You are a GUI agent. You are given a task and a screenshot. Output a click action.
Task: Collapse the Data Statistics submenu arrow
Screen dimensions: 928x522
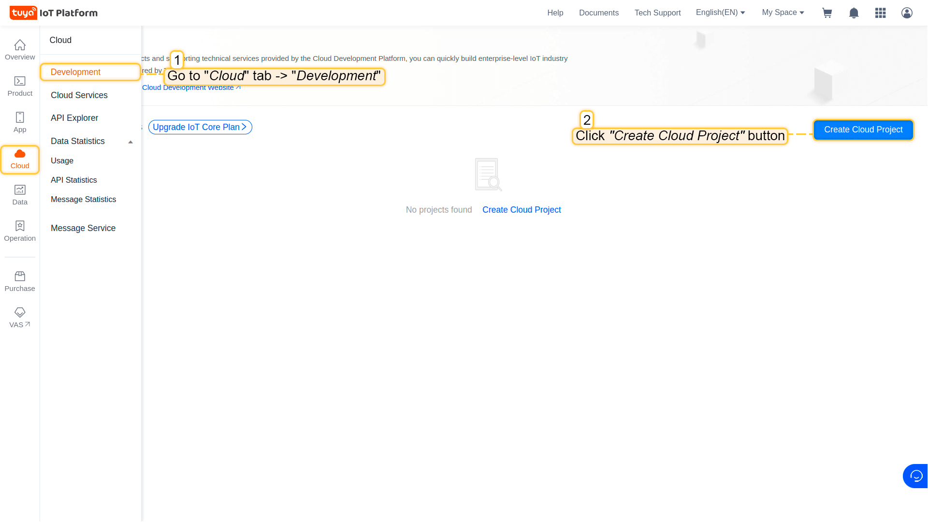[x=130, y=142]
